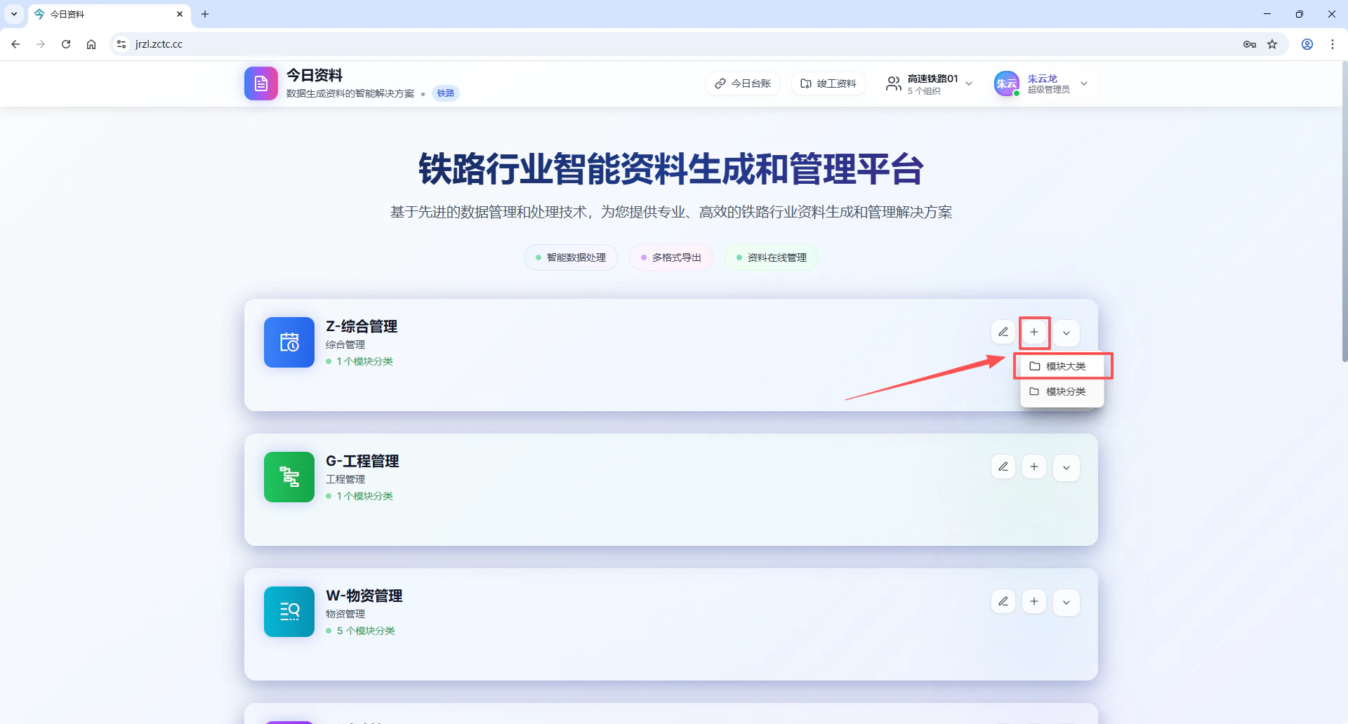Choose 模块分类 from the add menu
This screenshot has height=724, width=1348.
click(1062, 391)
